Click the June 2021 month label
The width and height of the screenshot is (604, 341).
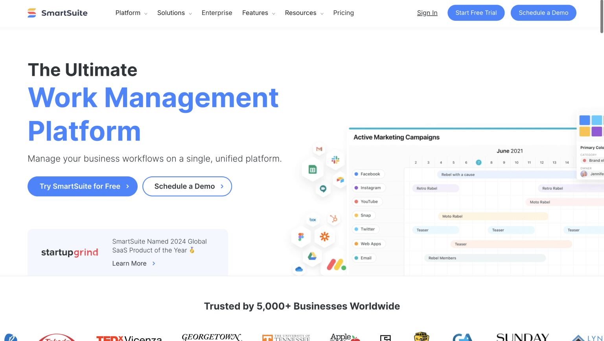(x=510, y=151)
